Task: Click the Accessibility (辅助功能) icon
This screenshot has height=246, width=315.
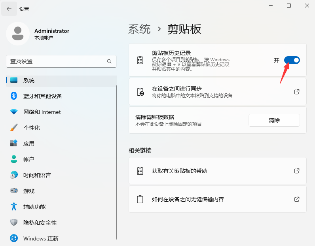Action: tap(14, 207)
